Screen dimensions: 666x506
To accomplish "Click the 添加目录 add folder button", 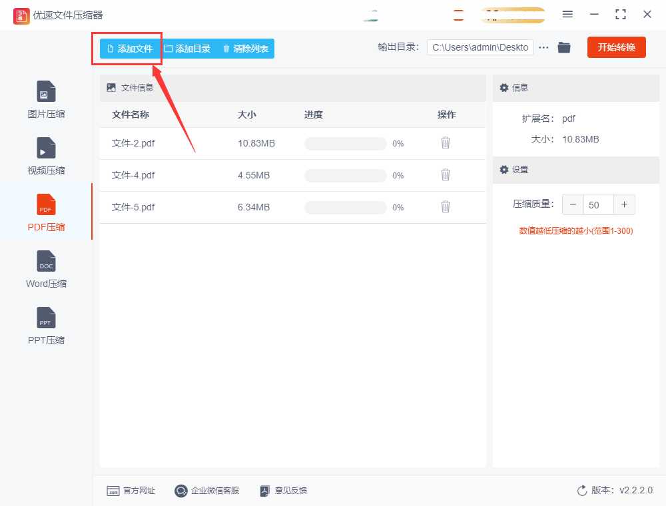I will pyautogui.click(x=187, y=49).
